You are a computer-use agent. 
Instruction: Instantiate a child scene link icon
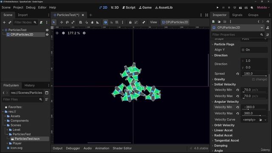[x=10, y=23]
